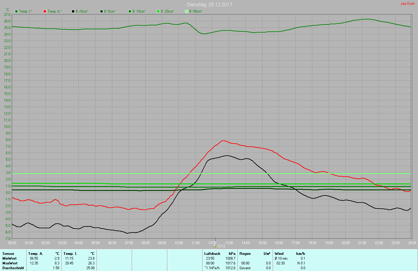Screen dimensions: 418x271
Task: Click the 'MinWert' row label
Action: point(10,258)
